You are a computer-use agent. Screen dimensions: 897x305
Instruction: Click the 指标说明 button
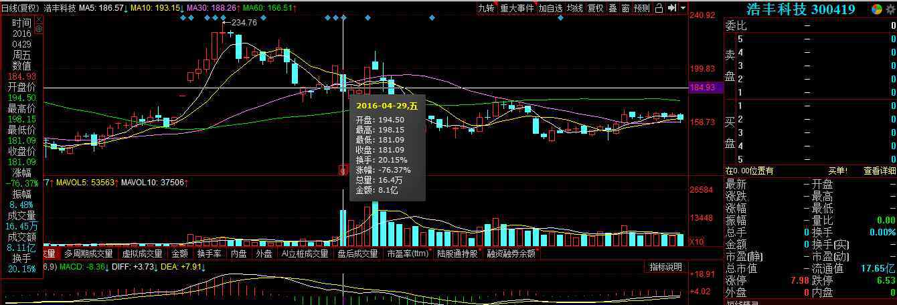tap(665, 267)
